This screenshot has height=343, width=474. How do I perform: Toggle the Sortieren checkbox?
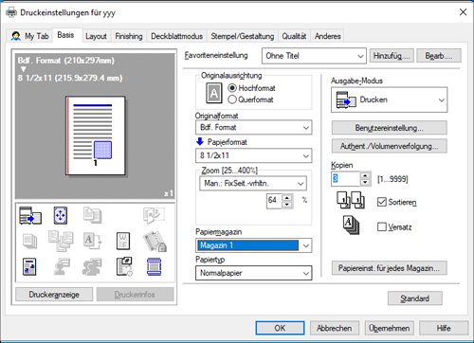[382, 202]
